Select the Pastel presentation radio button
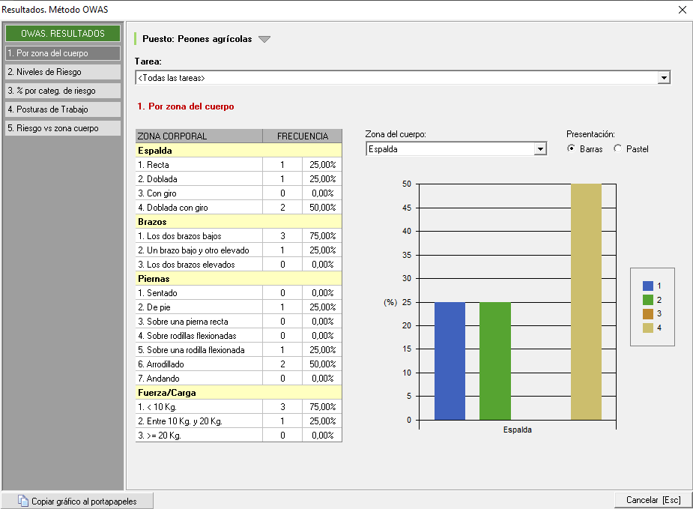693x509 pixels. [x=617, y=149]
